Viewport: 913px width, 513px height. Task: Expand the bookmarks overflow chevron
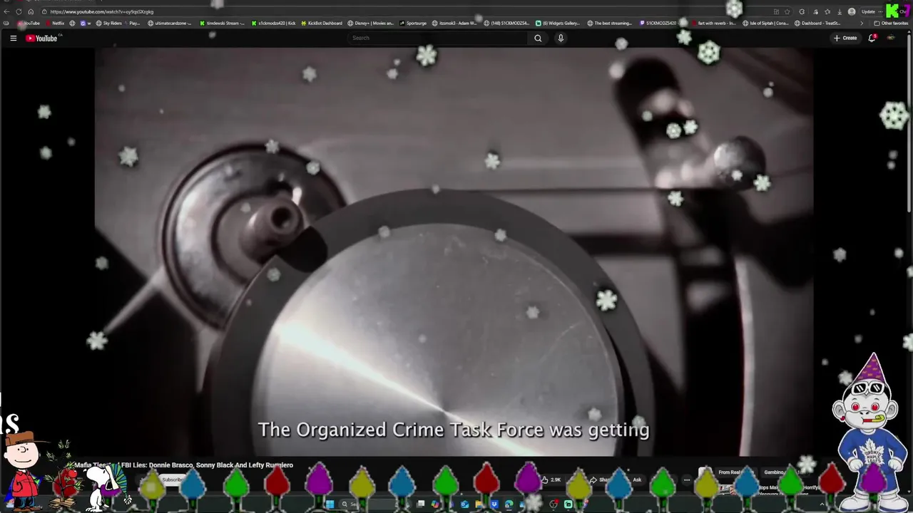tap(861, 24)
